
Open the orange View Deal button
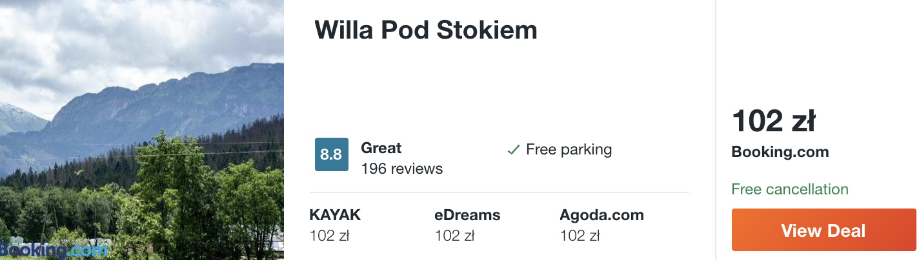[823, 230]
